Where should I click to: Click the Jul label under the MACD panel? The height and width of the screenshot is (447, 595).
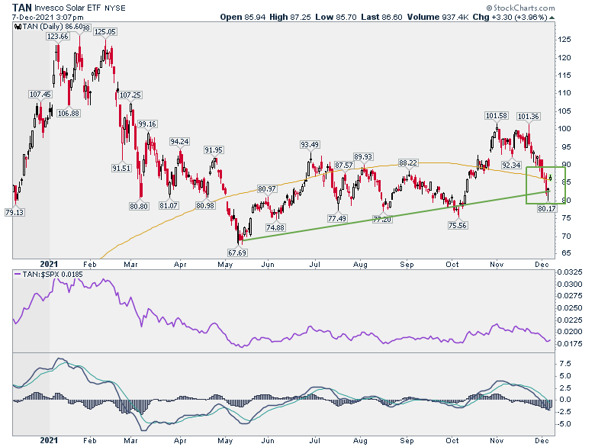(x=314, y=441)
